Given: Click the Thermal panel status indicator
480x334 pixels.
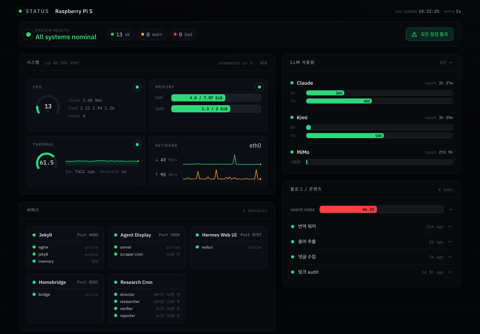Looking at the screenshot, I should [x=137, y=144].
